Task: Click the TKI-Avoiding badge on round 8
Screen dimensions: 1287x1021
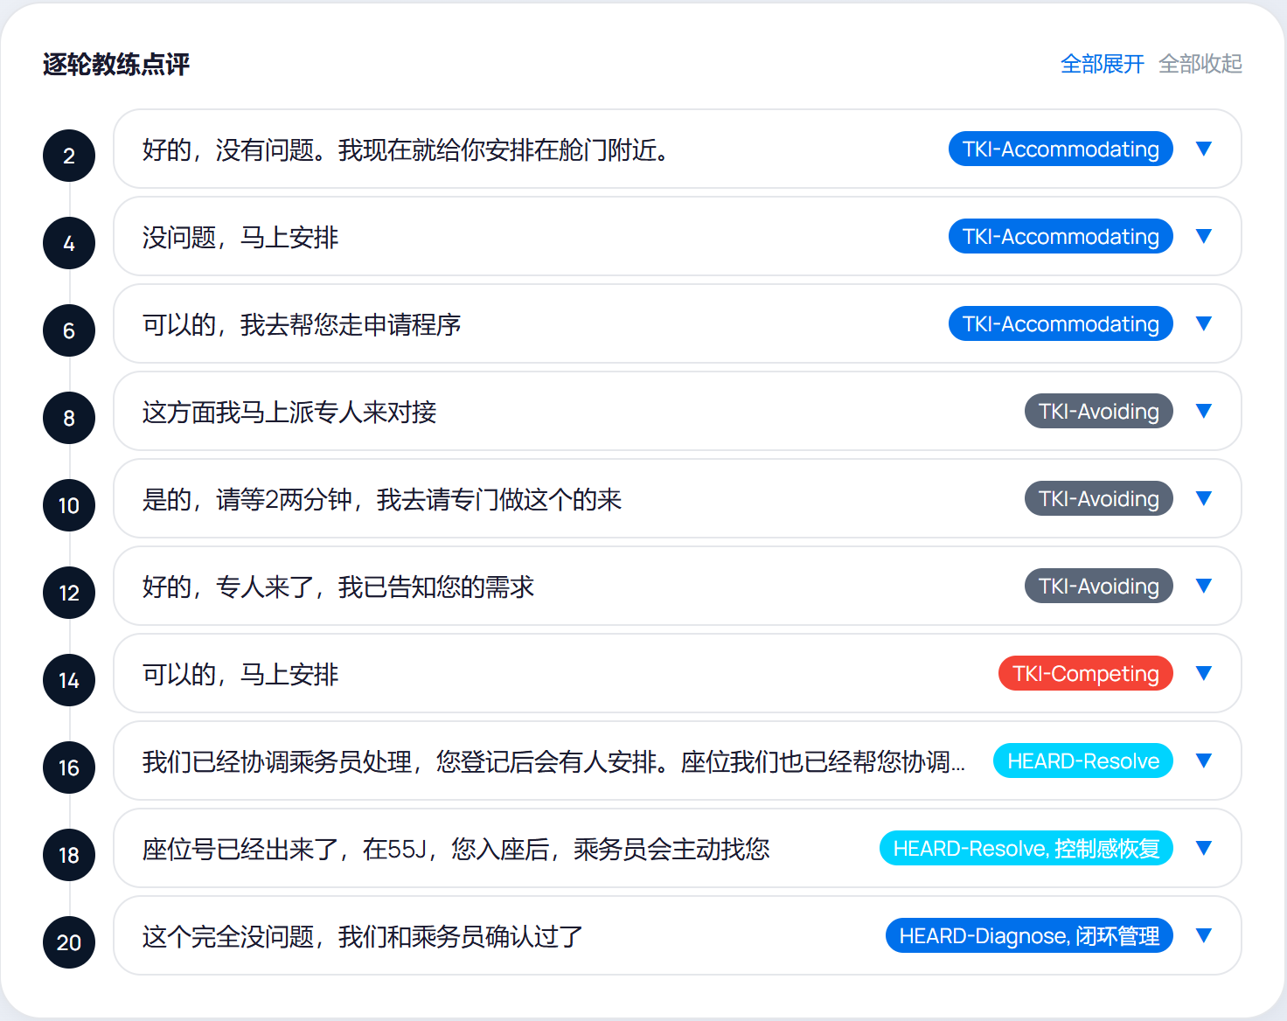Action: [x=1098, y=411]
